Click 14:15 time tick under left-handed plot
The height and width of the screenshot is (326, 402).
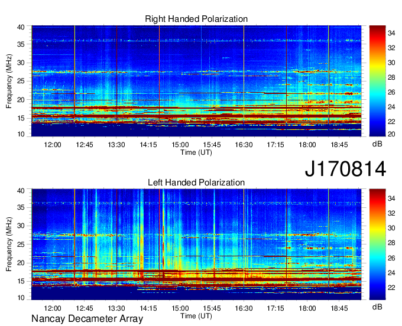[148, 308]
